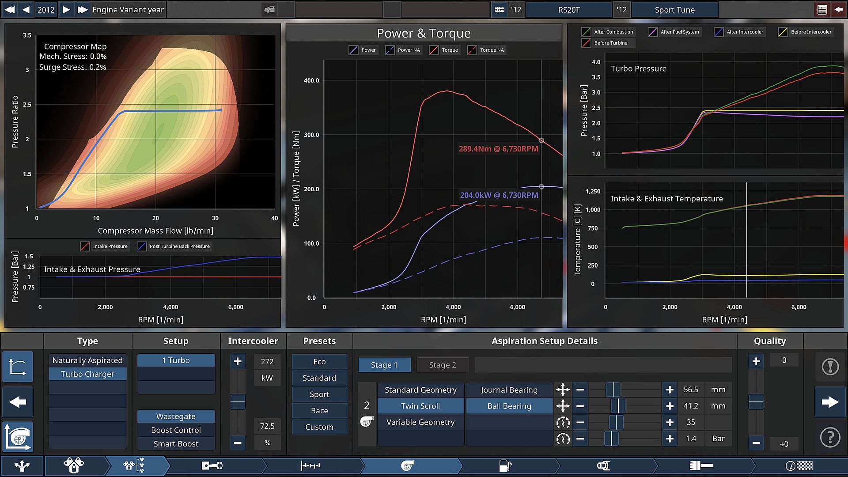The image size is (848, 477).
Task: Adjust the 56.5 mm compressor slider
Action: [x=613, y=390]
